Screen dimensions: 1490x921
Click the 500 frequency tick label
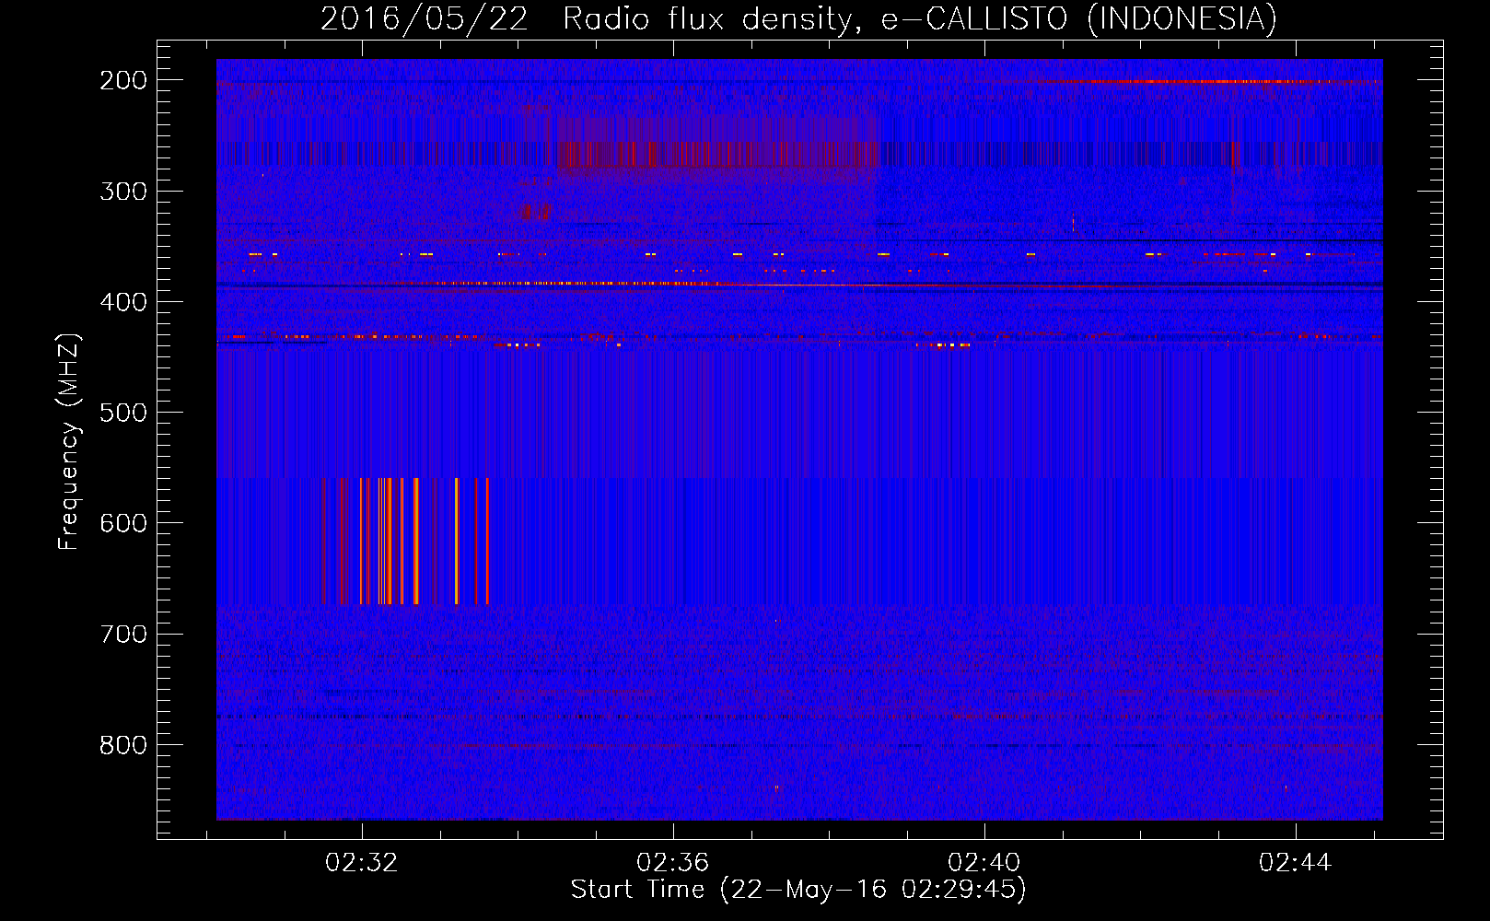click(x=123, y=413)
